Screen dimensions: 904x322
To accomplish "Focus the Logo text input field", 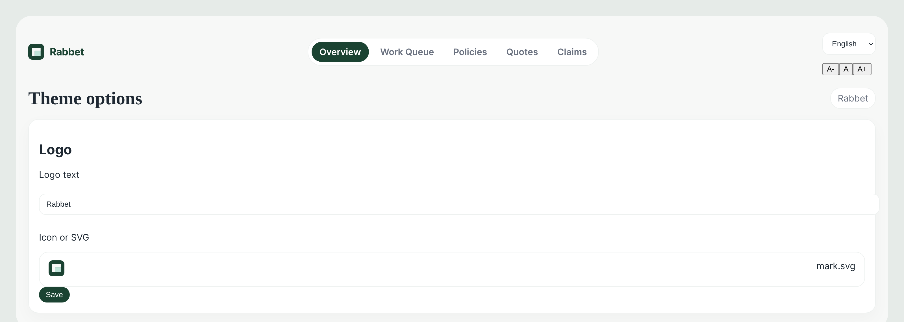I will click(x=459, y=204).
